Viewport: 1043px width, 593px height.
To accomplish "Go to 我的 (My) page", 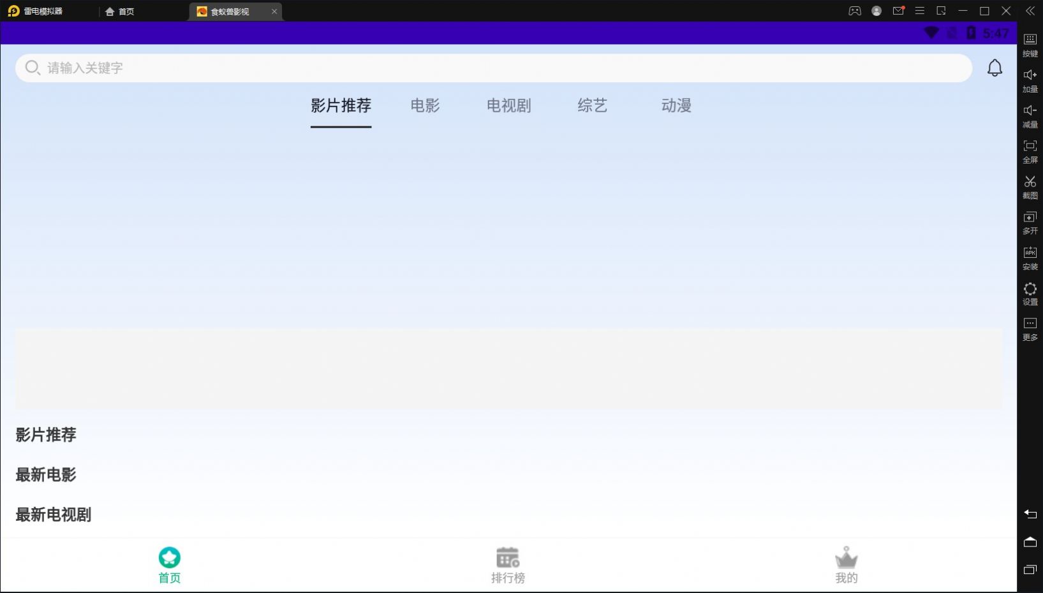I will click(846, 564).
